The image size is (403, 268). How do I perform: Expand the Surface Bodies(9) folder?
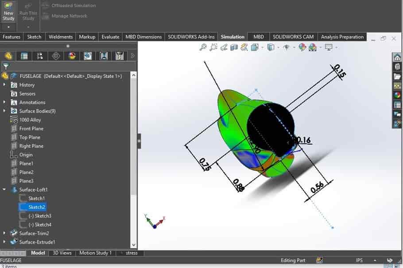[5, 111]
